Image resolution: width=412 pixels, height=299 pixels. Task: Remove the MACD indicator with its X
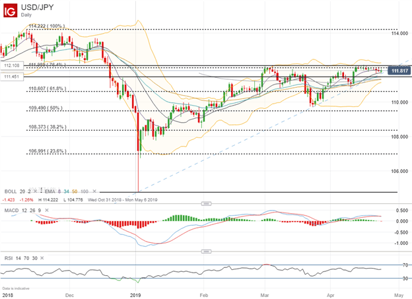[x=47, y=210]
